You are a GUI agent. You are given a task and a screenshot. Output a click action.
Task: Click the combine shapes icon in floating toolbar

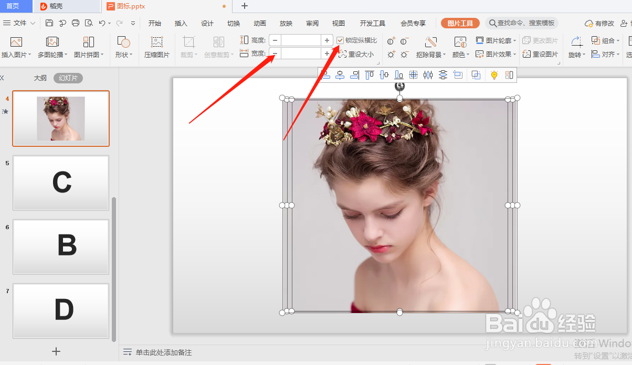pos(476,75)
